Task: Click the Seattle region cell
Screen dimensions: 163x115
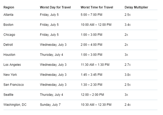Action: point(8,95)
